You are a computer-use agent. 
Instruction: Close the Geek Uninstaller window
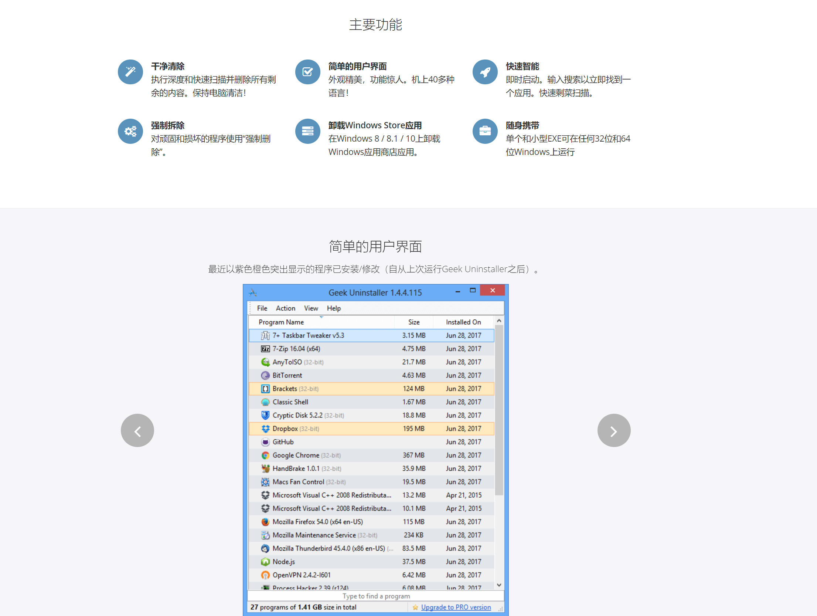[492, 290]
